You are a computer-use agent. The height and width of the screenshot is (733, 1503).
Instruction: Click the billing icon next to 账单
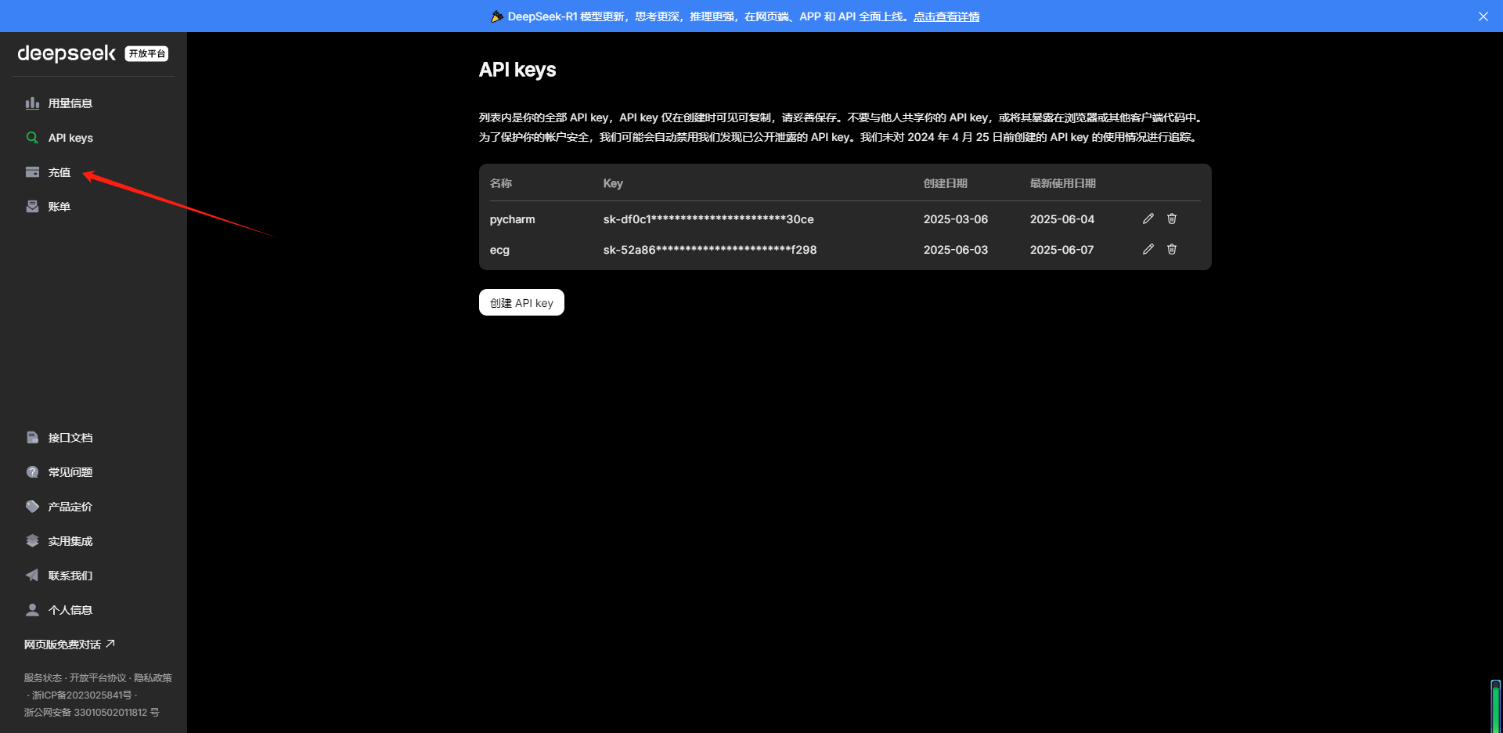point(32,207)
